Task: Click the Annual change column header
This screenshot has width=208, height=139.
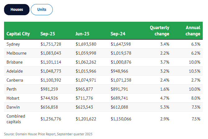Action: pyautogui.click(x=193, y=31)
